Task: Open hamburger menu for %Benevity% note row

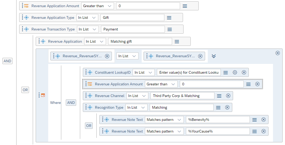Action: pos(254,120)
